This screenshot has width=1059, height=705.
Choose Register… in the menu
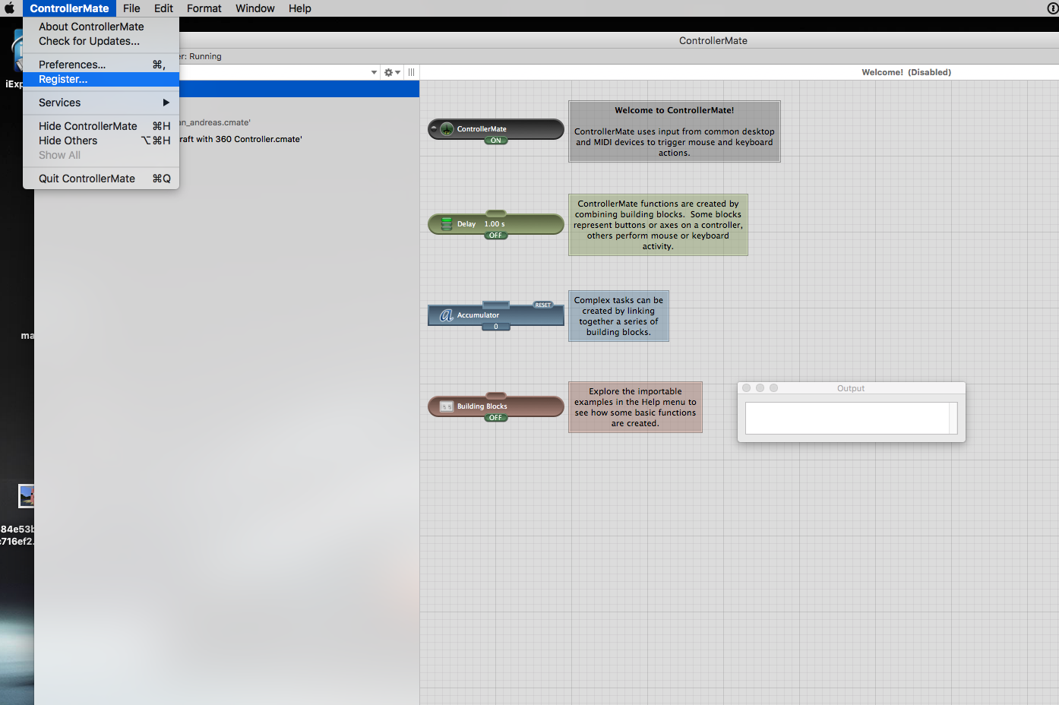(101, 79)
